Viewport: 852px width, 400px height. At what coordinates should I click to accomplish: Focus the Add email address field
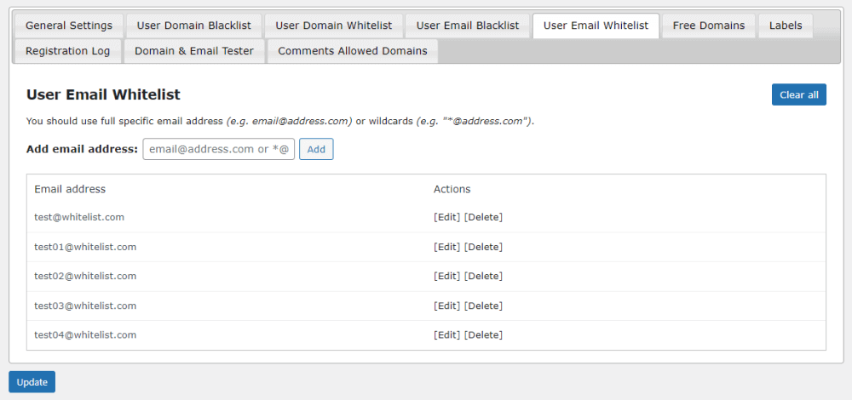click(219, 149)
